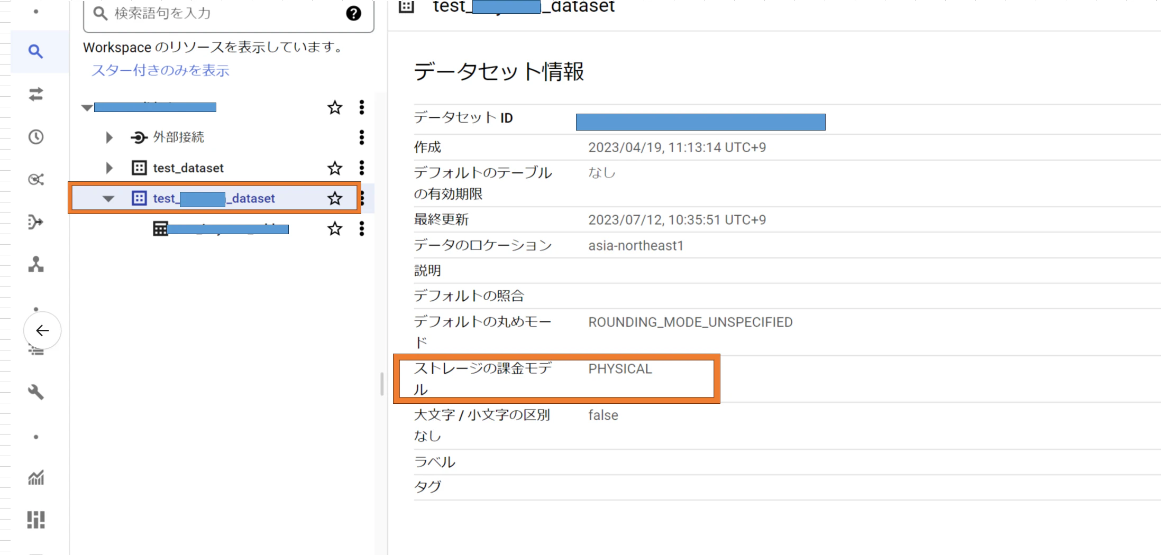Screen dimensions: 1161x555
Task: Open the table row's three-dot menu
Action: pyautogui.click(x=362, y=228)
